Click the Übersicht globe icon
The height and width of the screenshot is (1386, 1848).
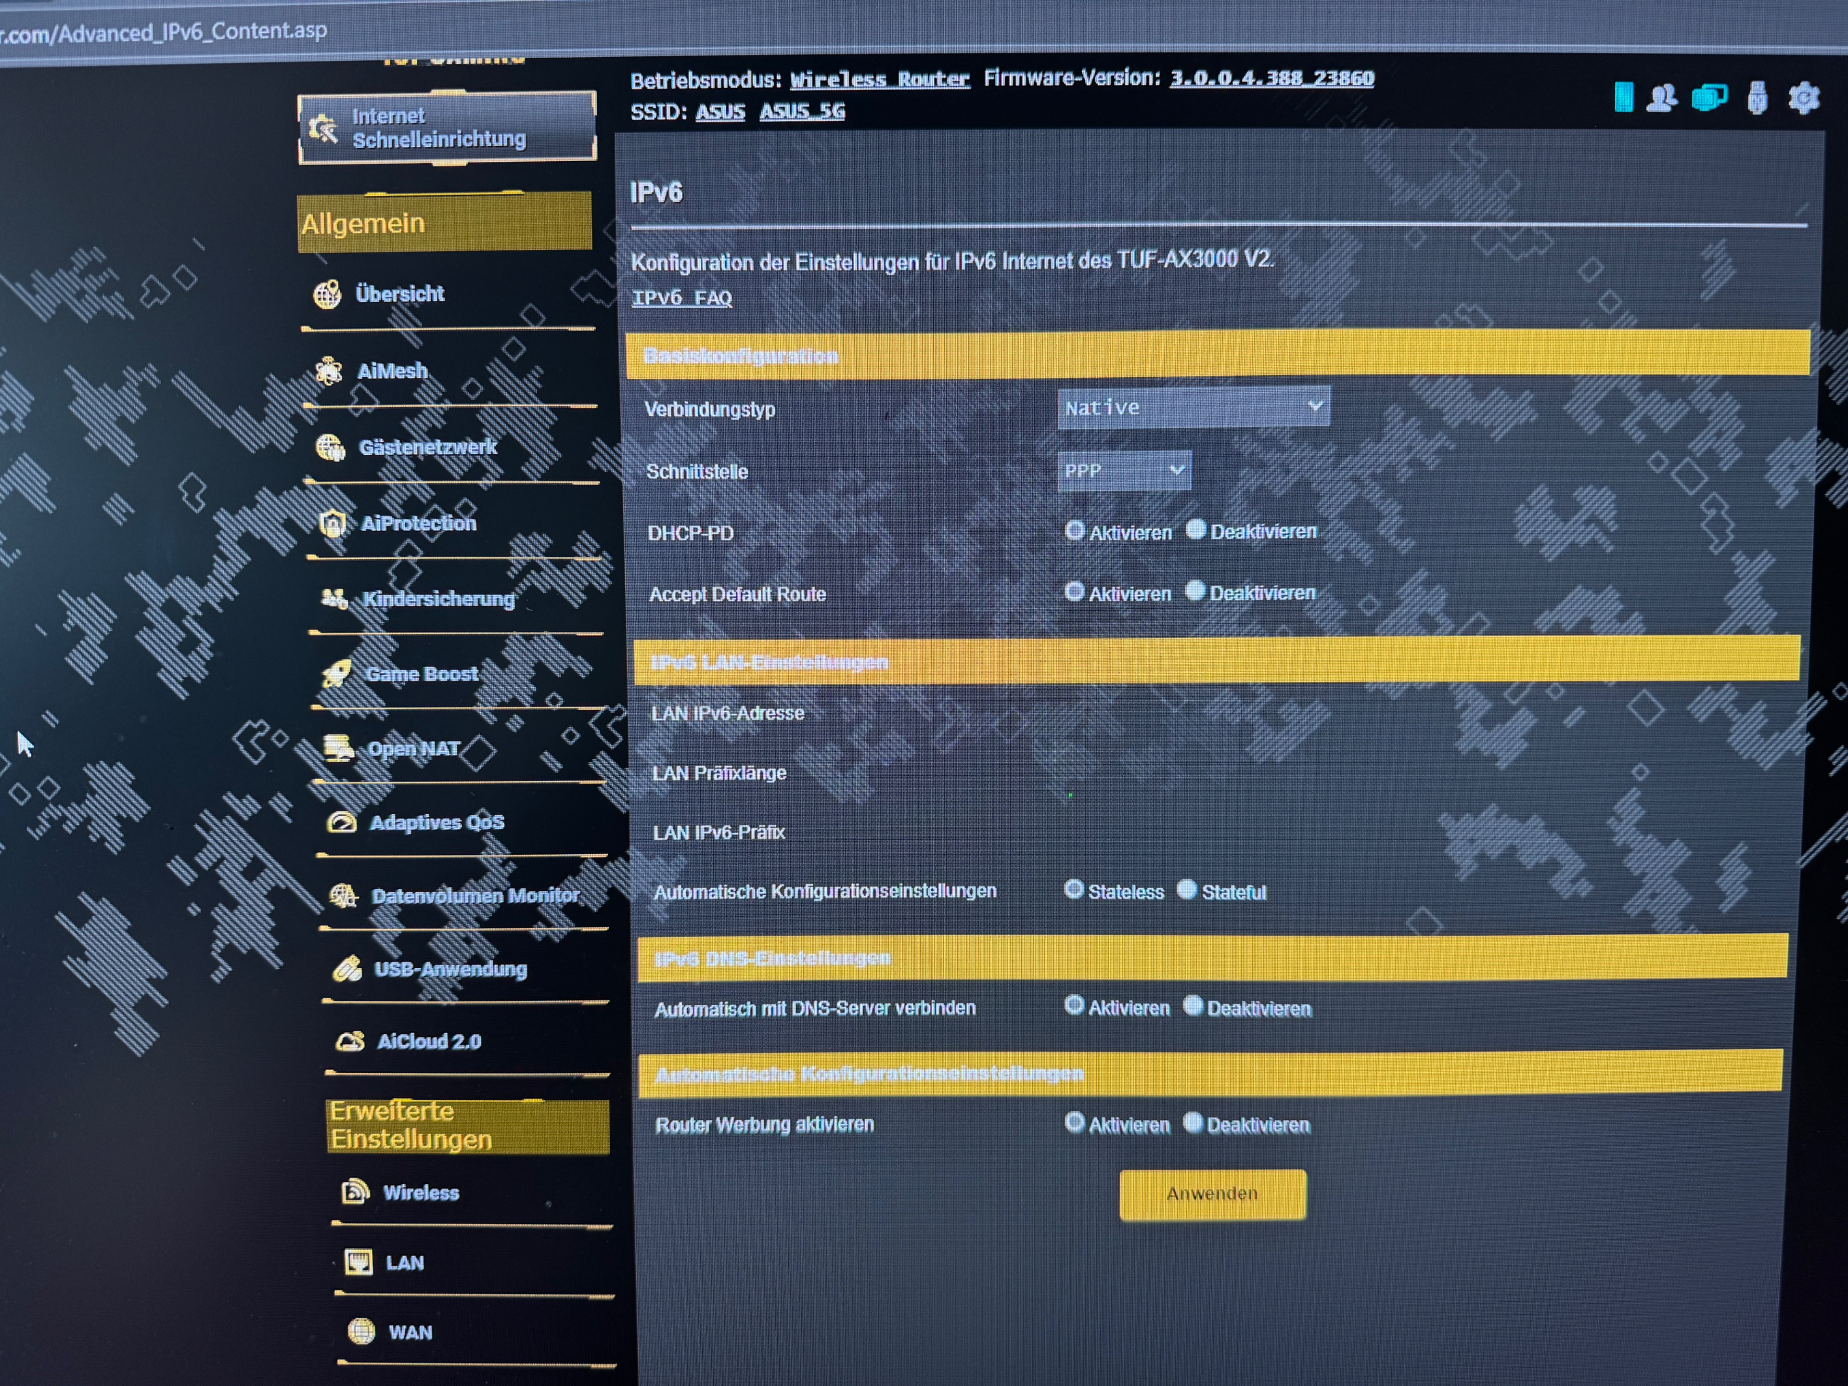(328, 294)
